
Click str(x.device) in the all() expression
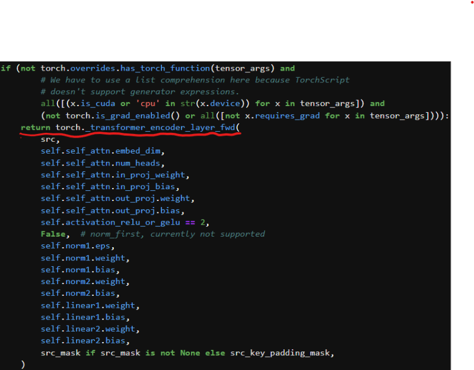212,104
